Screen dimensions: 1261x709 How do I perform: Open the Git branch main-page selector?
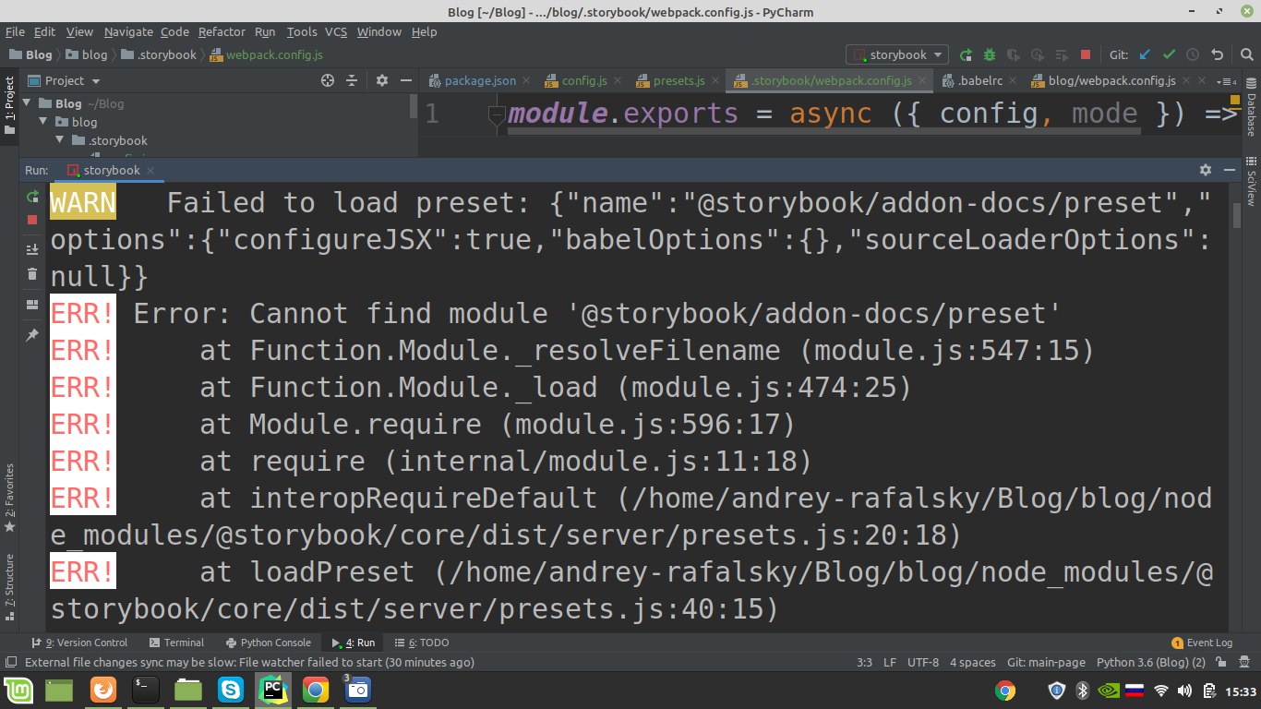point(1045,663)
